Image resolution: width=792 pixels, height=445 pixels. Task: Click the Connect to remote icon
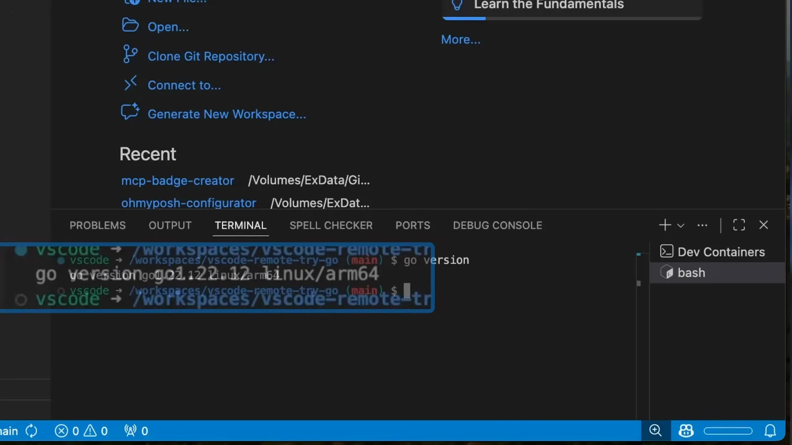click(x=130, y=83)
